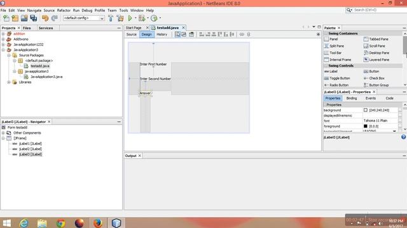Screen dimensions: 407x228
Task: Click the New Project toolbar icon
Action: 15,18
